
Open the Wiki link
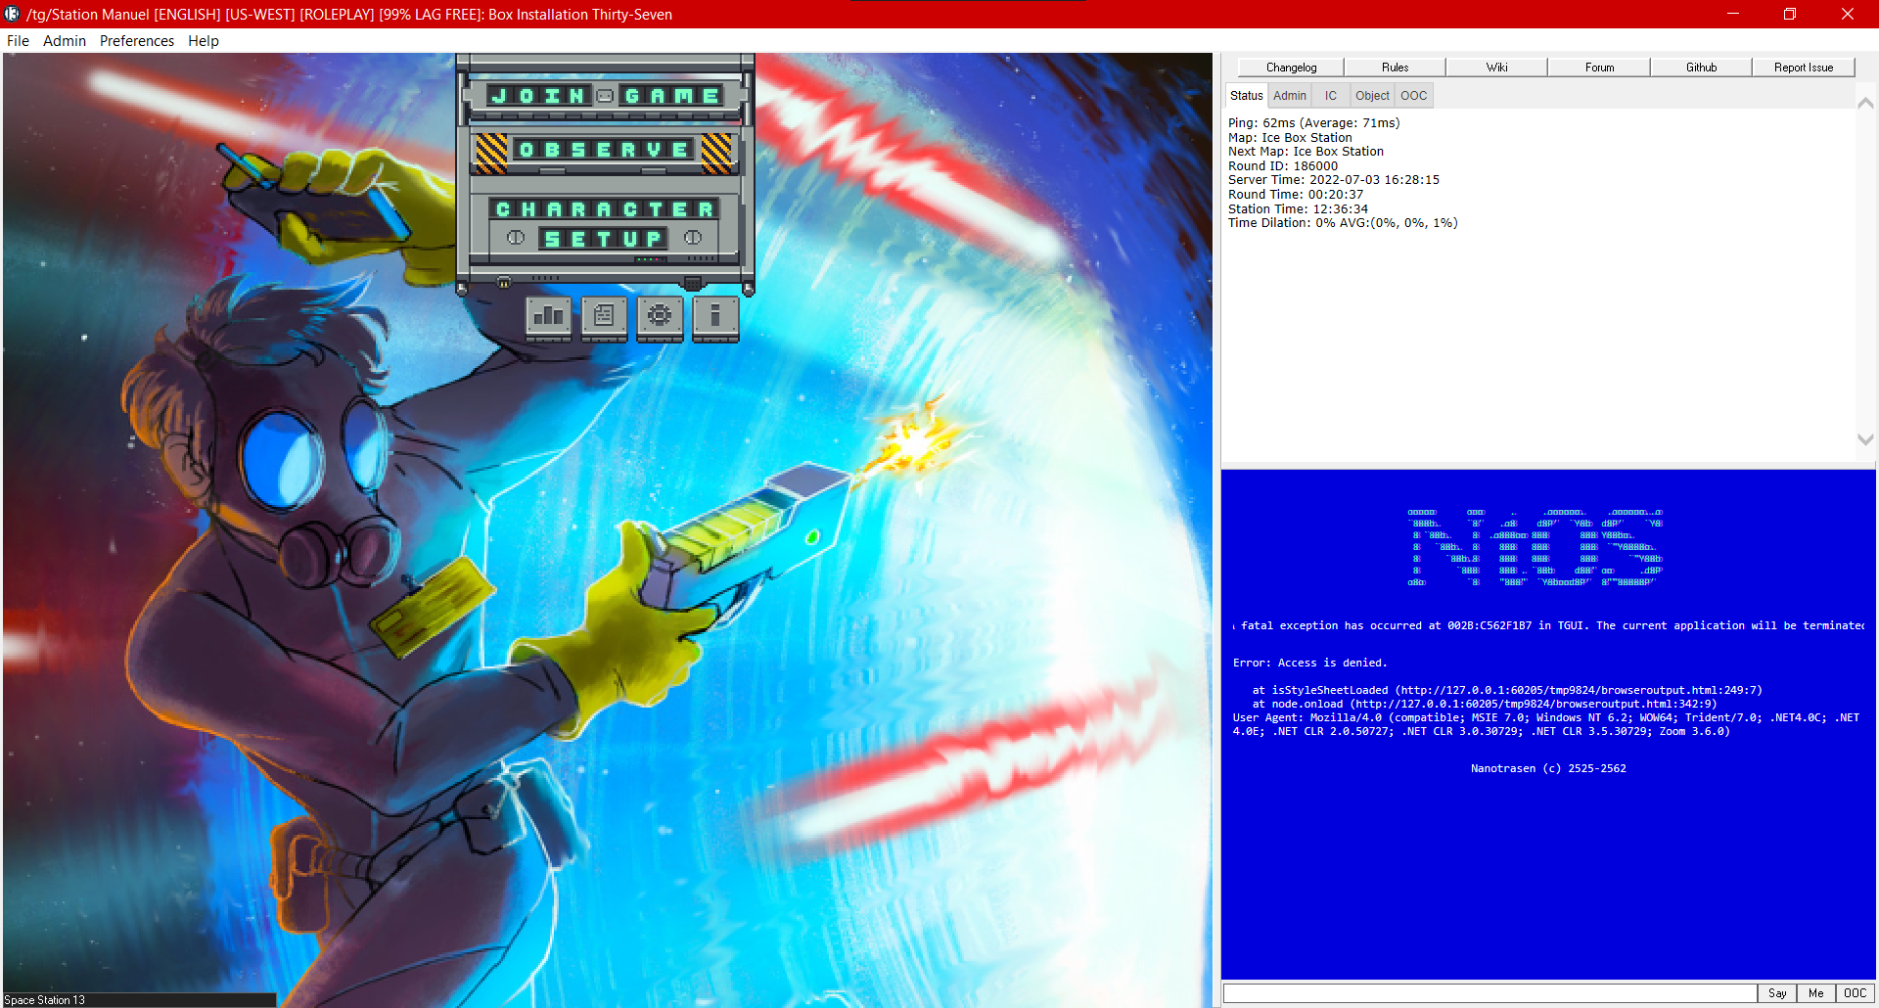click(x=1495, y=67)
